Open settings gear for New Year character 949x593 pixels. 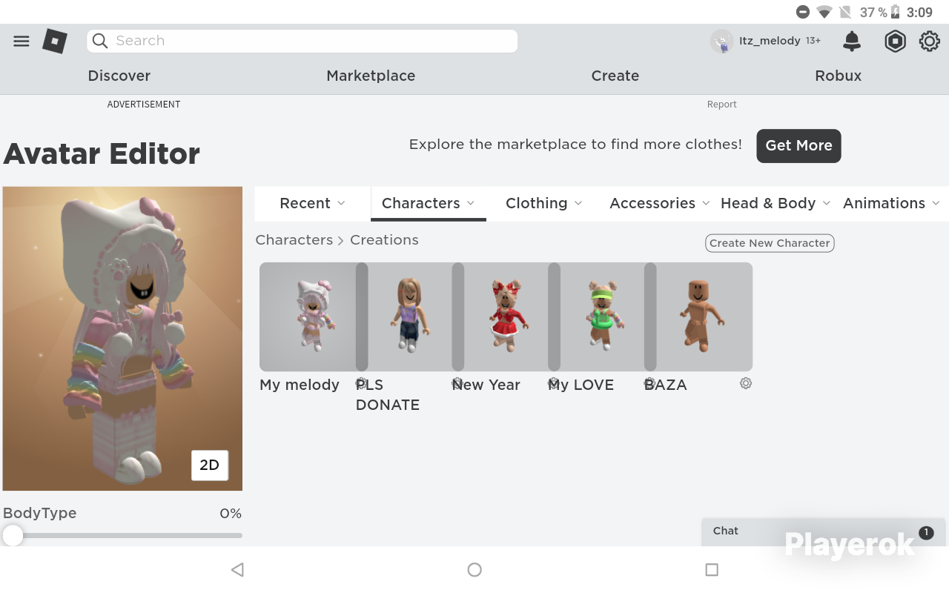pyautogui.click(x=554, y=383)
